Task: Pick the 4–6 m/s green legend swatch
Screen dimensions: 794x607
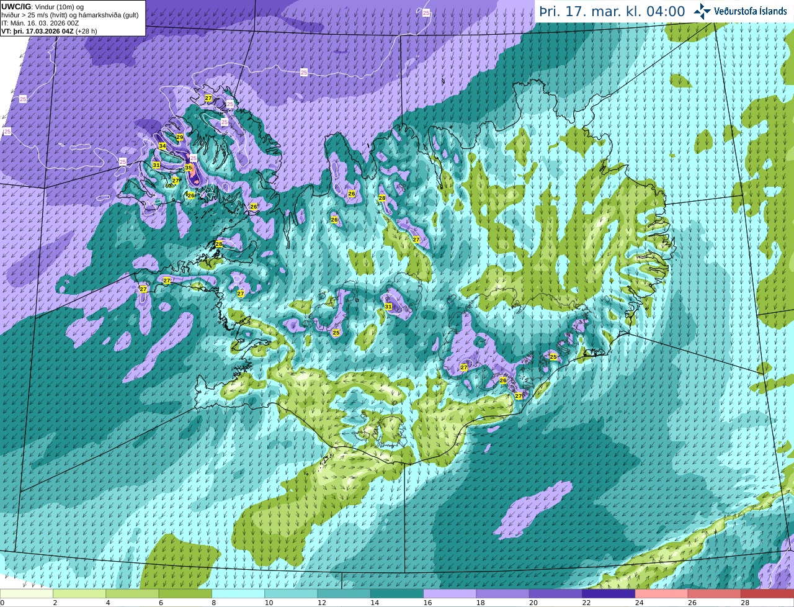Action: (x=132, y=594)
